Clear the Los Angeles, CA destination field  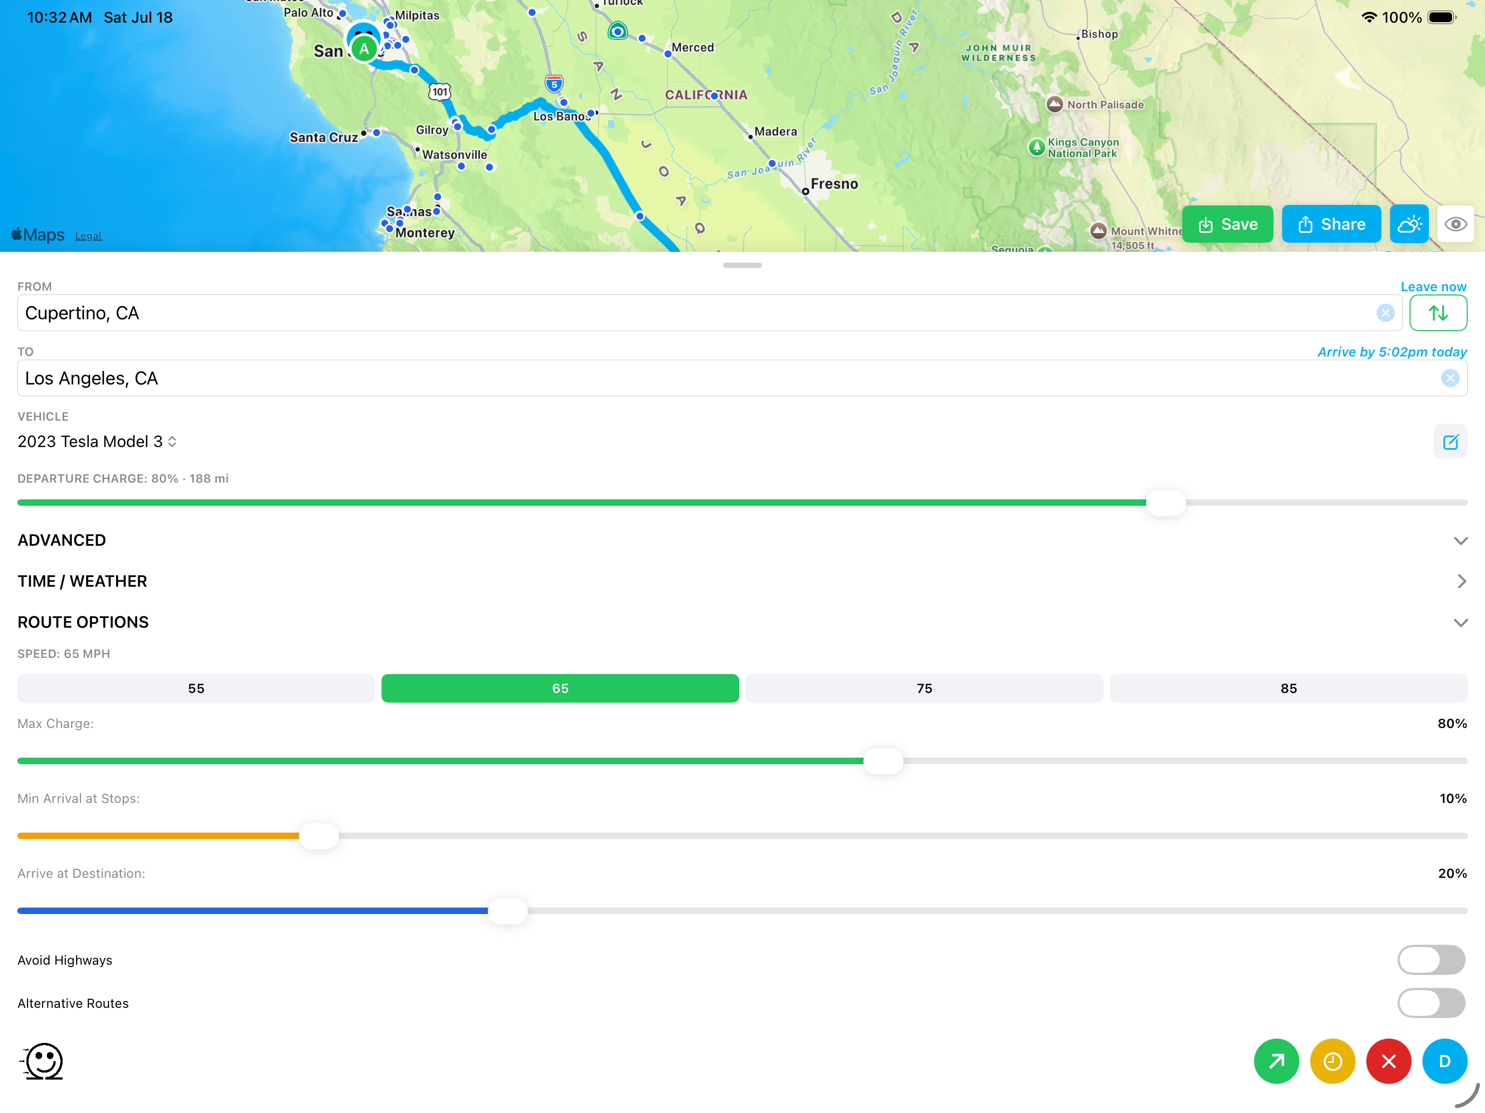1450,379
